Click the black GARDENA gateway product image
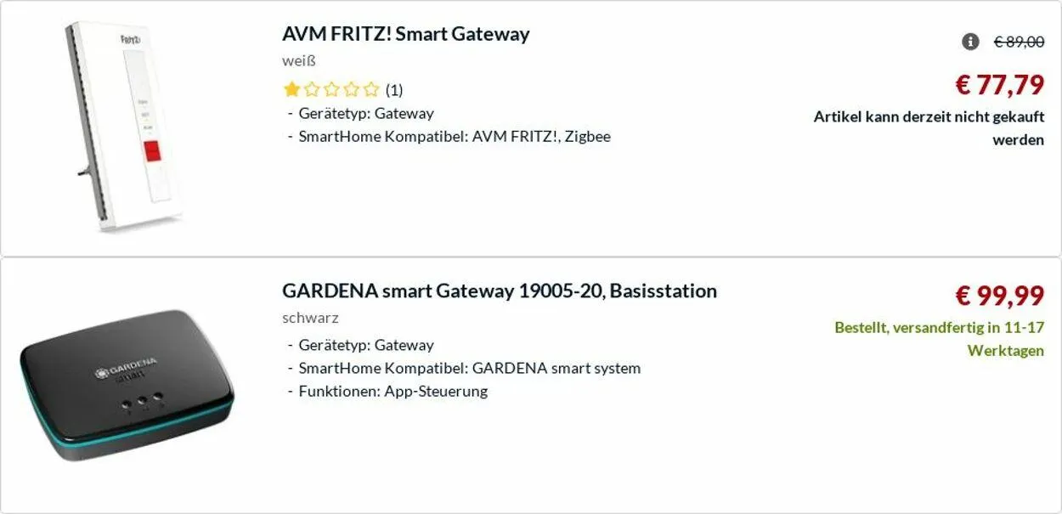1062x514 pixels. pyautogui.click(x=127, y=384)
